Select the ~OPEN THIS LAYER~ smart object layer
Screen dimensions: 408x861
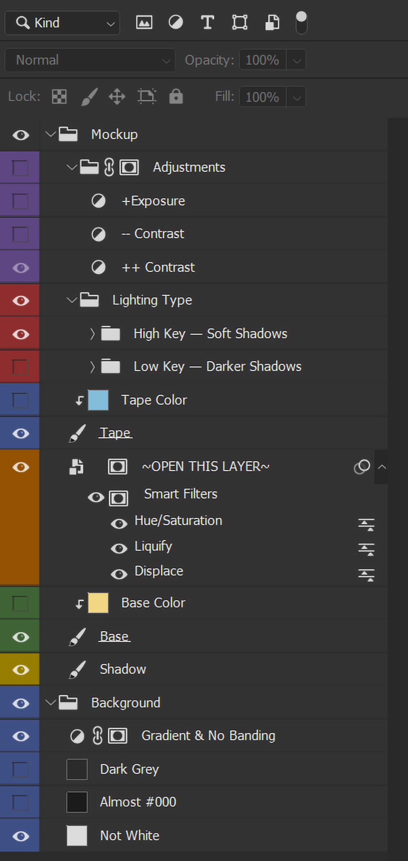205,467
